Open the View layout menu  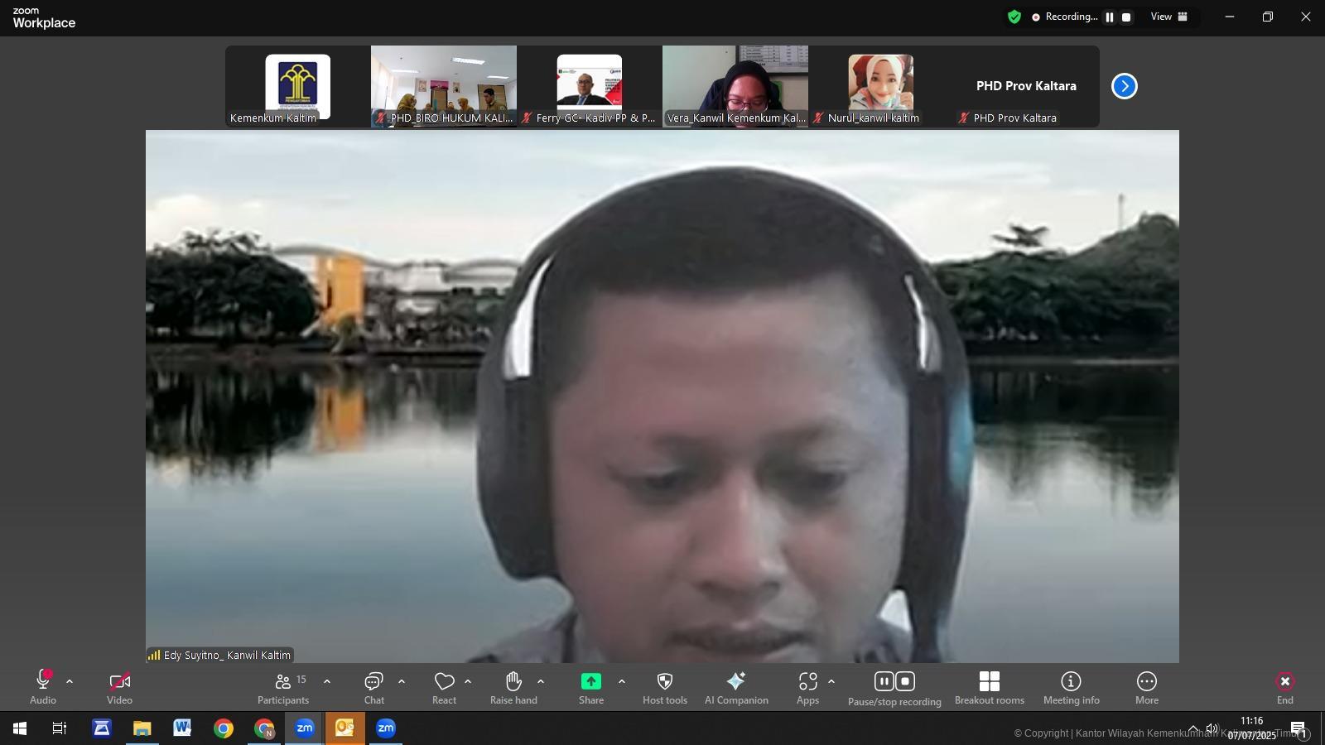[x=1169, y=17]
